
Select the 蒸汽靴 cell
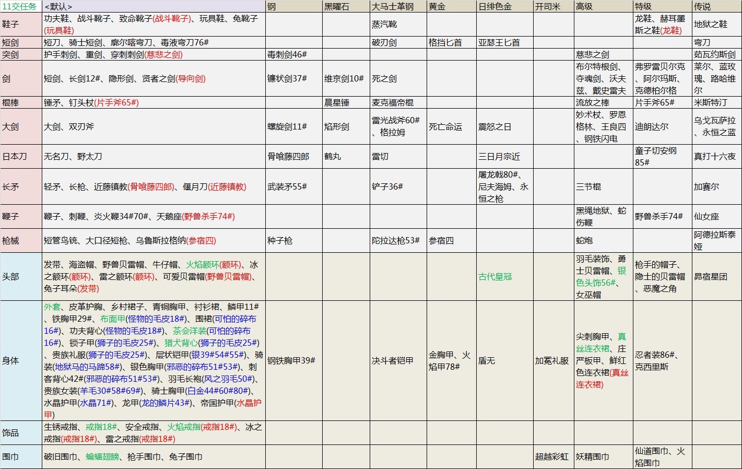click(384, 25)
